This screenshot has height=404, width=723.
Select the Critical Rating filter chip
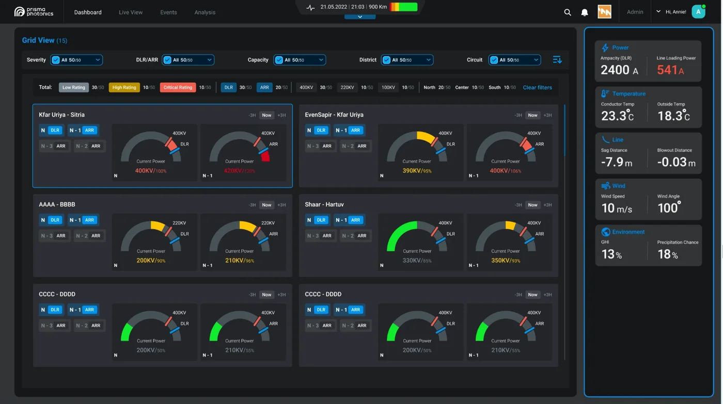coord(178,88)
